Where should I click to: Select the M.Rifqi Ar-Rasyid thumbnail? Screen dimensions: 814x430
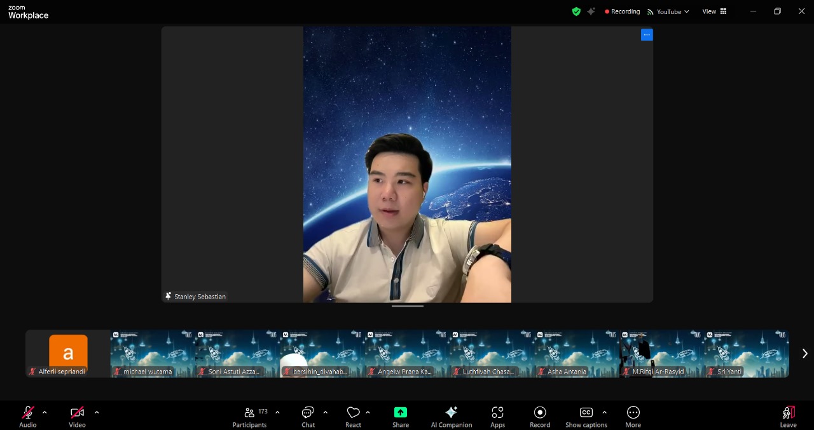(x=661, y=354)
